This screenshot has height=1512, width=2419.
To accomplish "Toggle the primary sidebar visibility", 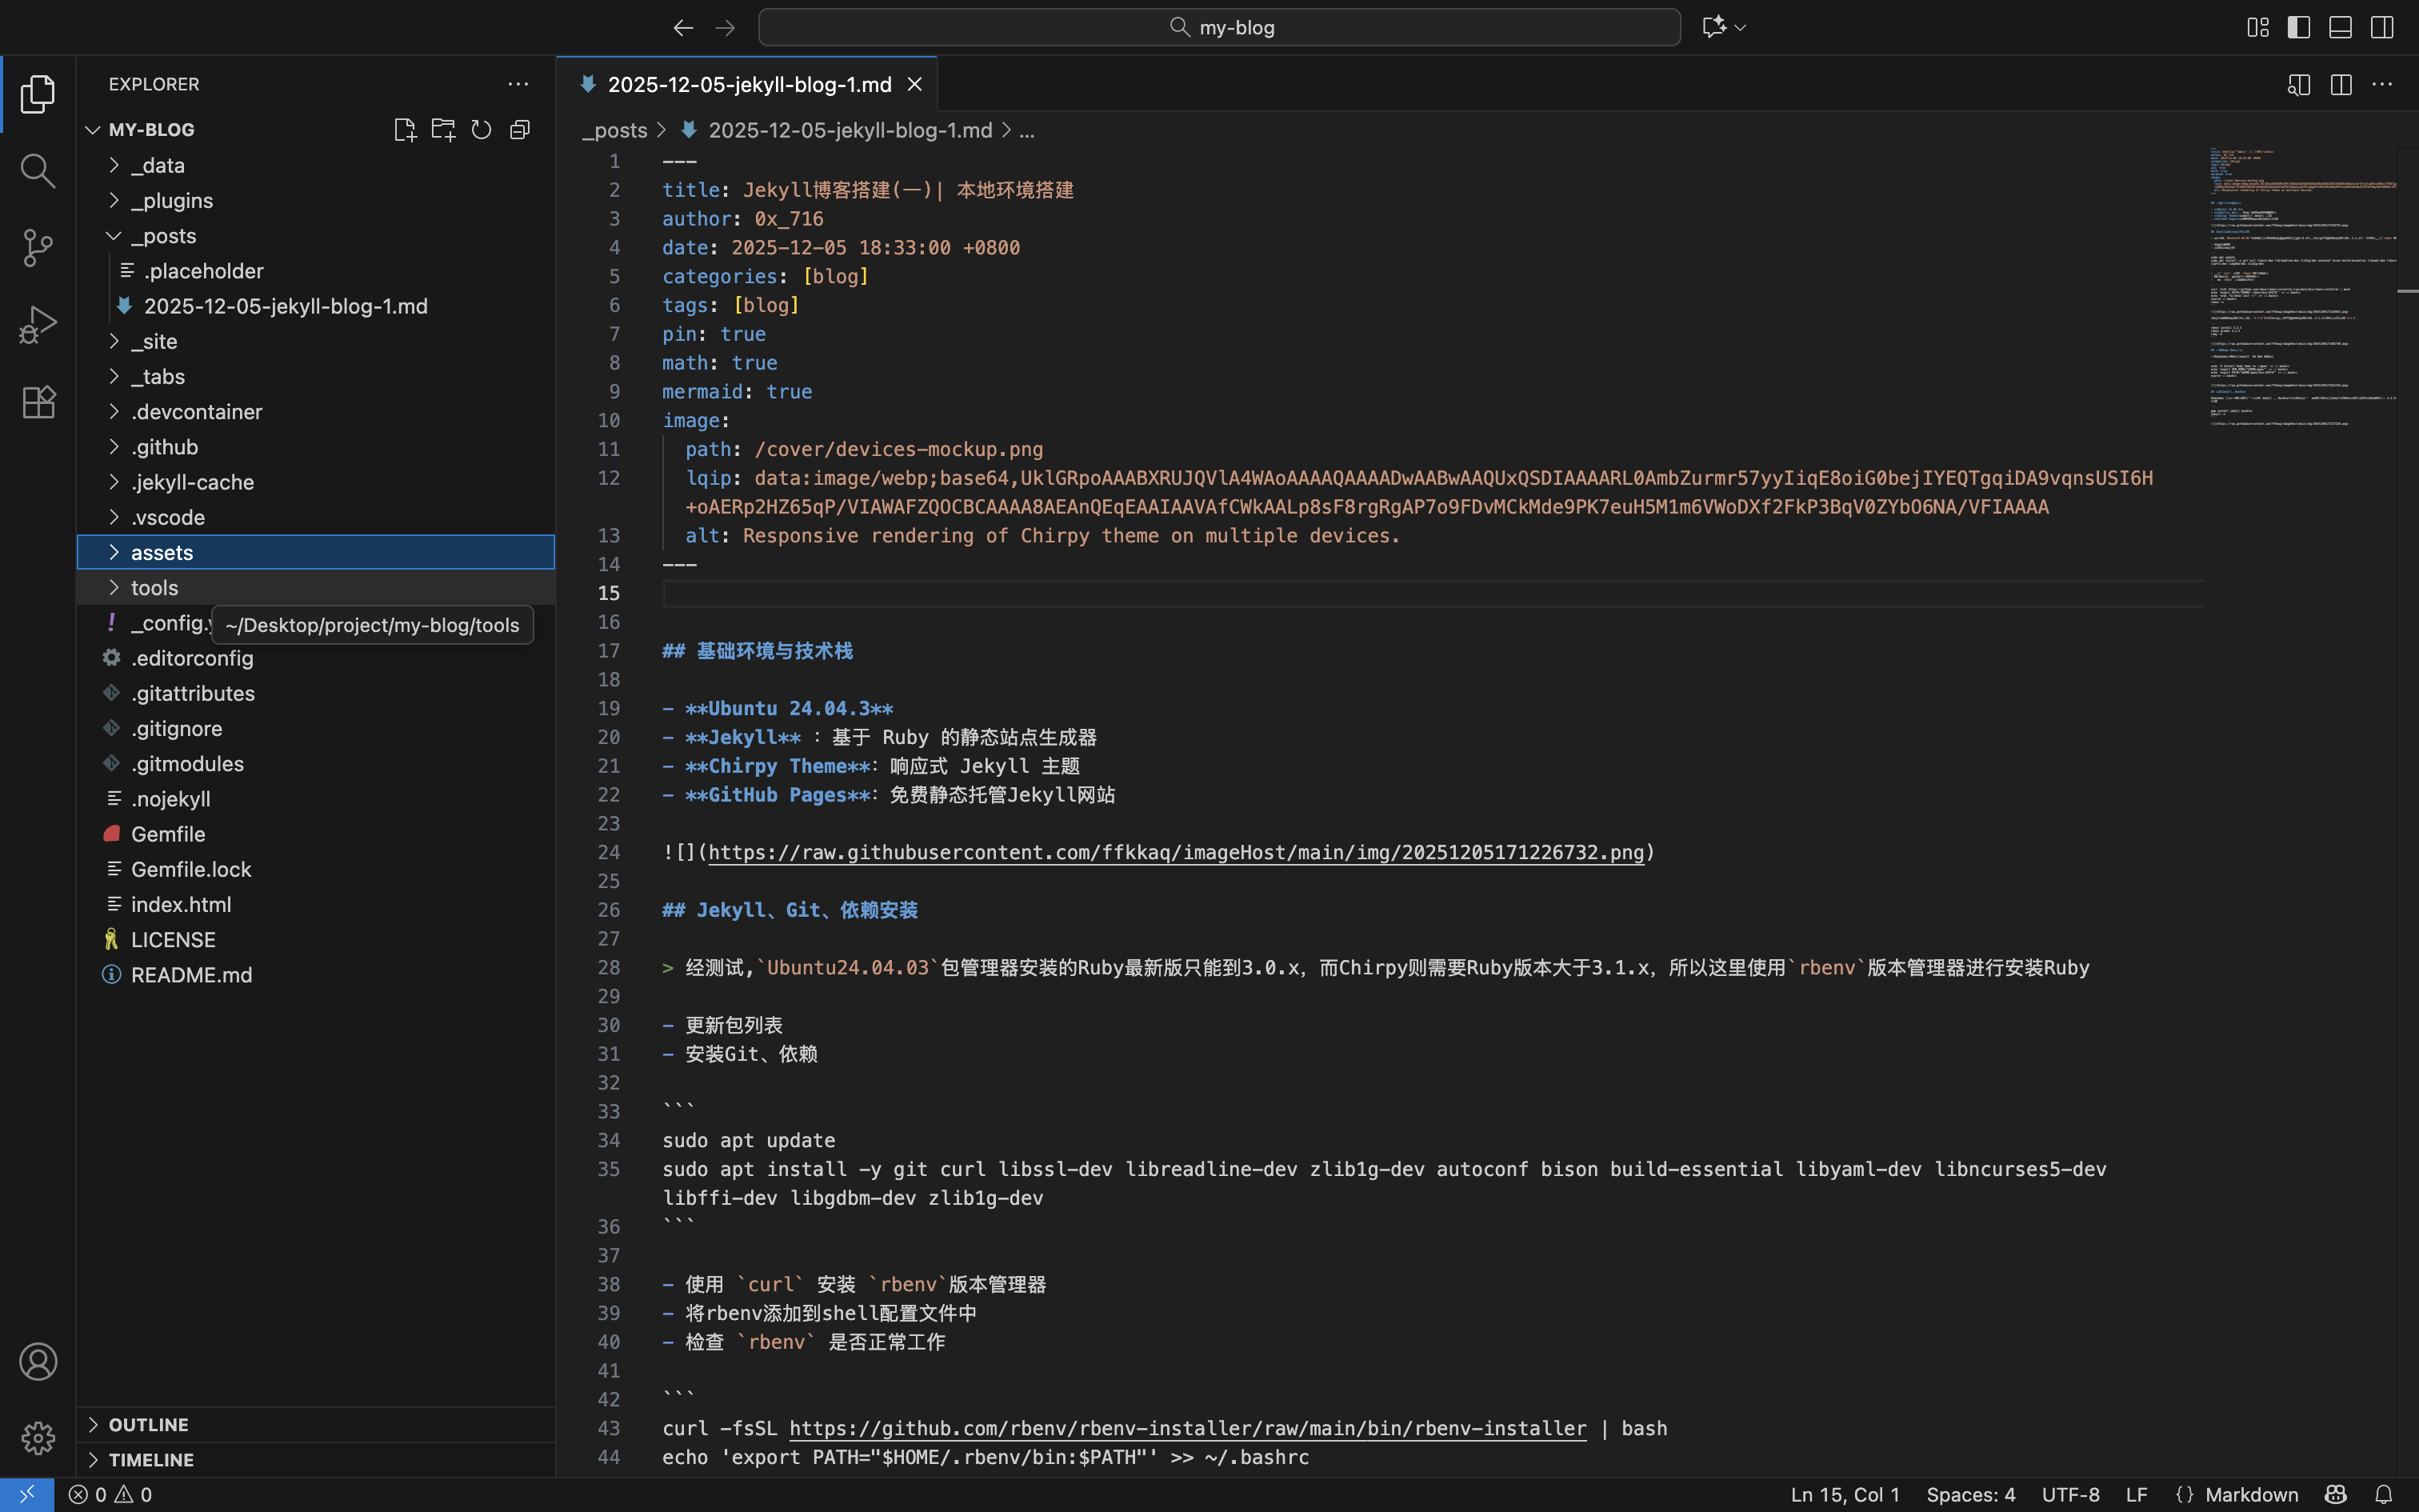I will coord(2297,27).
